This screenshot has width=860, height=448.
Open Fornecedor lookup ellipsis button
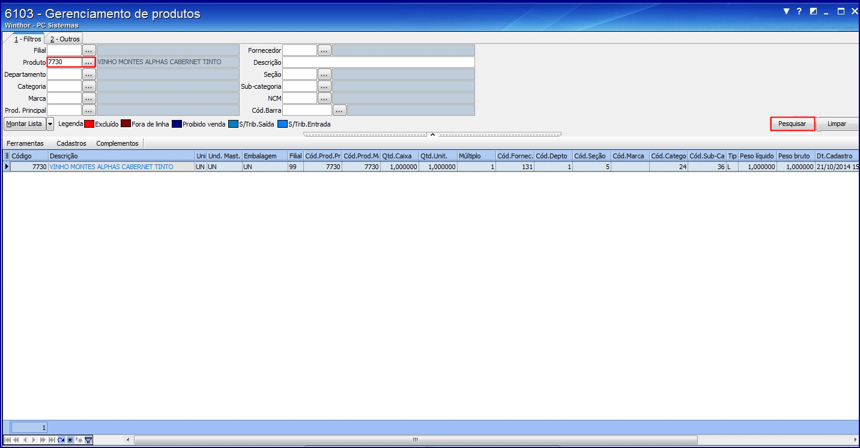[324, 50]
